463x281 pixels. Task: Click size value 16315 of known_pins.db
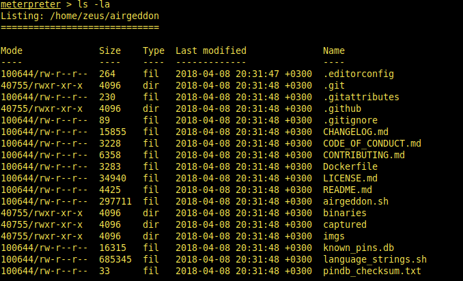[113, 248]
